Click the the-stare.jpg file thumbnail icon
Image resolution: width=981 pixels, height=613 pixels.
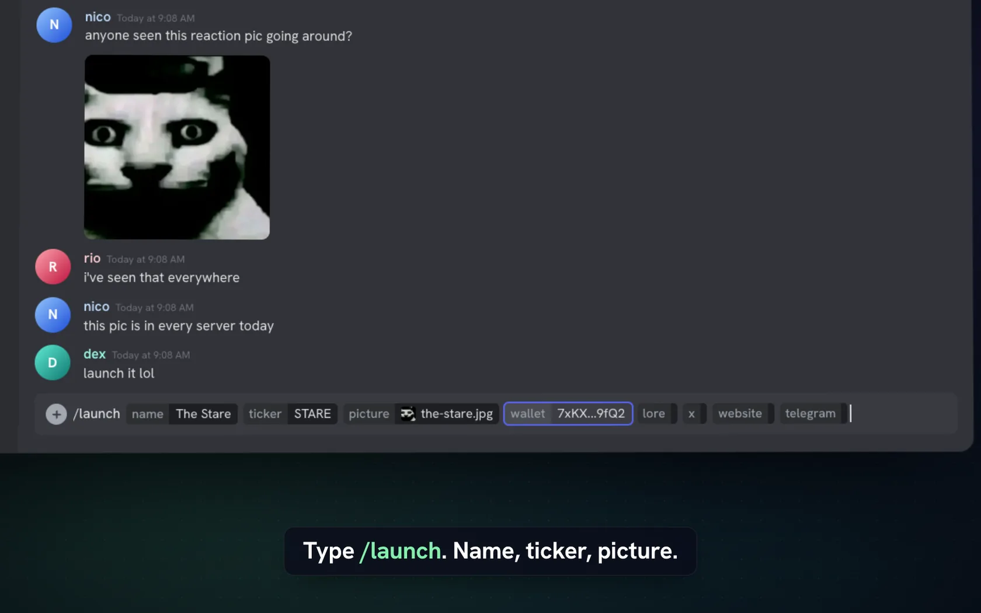[408, 414]
